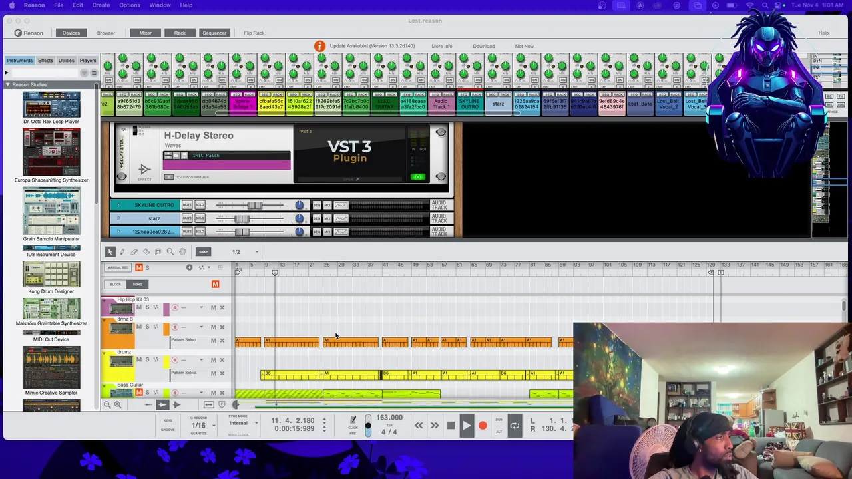Expand the SKYLINE OUTRO track device
This screenshot has height=479, width=852.
[x=118, y=205]
